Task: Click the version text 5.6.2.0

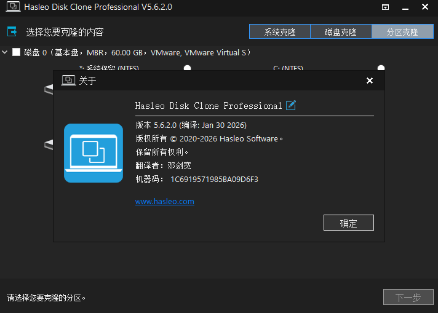Action: pos(165,125)
